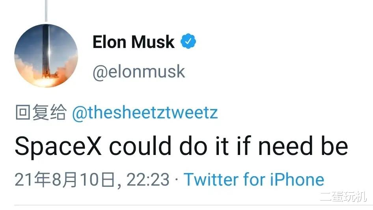Tap the Twitter for iPhone source link
Image resolution: width=373 pixels, height=210 pixels.
[254, 179]
